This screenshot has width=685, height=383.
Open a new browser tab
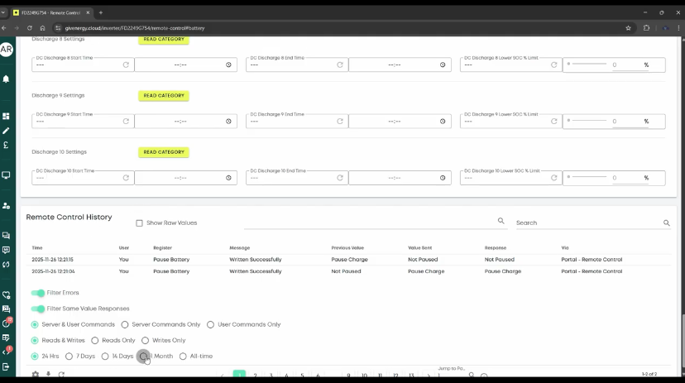[x=101, y=12]
